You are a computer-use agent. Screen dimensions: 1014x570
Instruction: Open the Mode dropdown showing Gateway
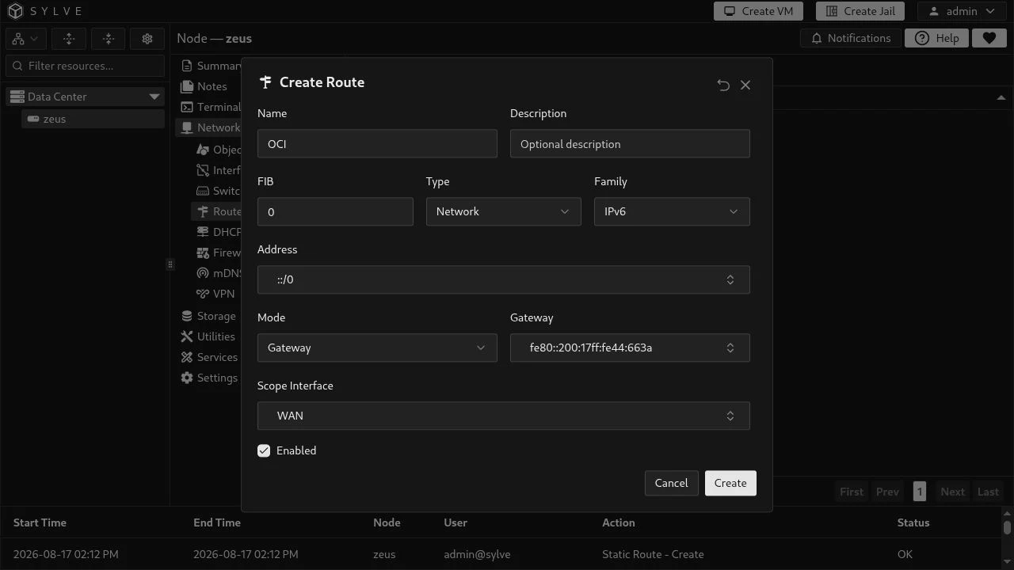coord(377,348)
